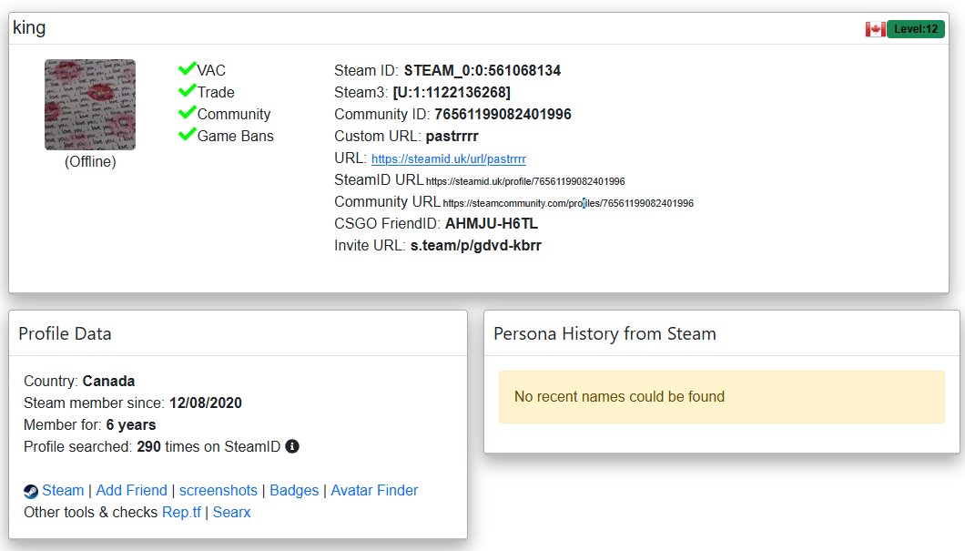
Task: Click the Community green checkmark icon
Action: [188, 113]
